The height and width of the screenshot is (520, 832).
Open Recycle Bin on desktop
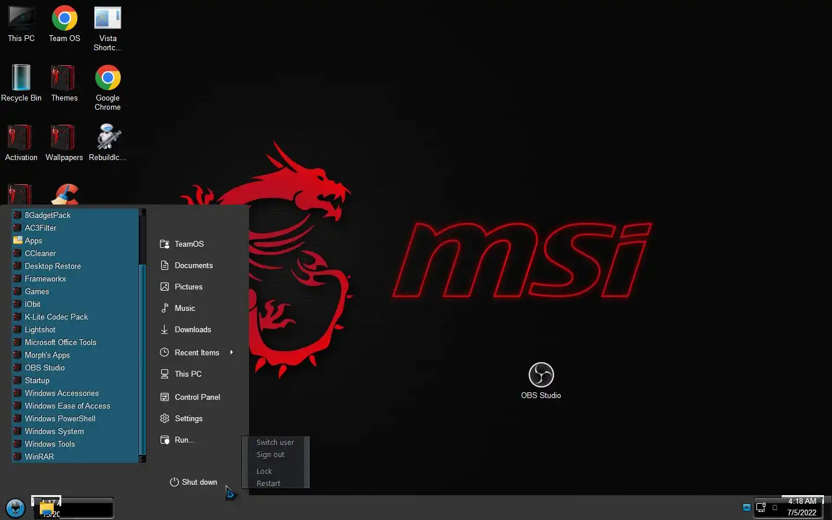21,83
